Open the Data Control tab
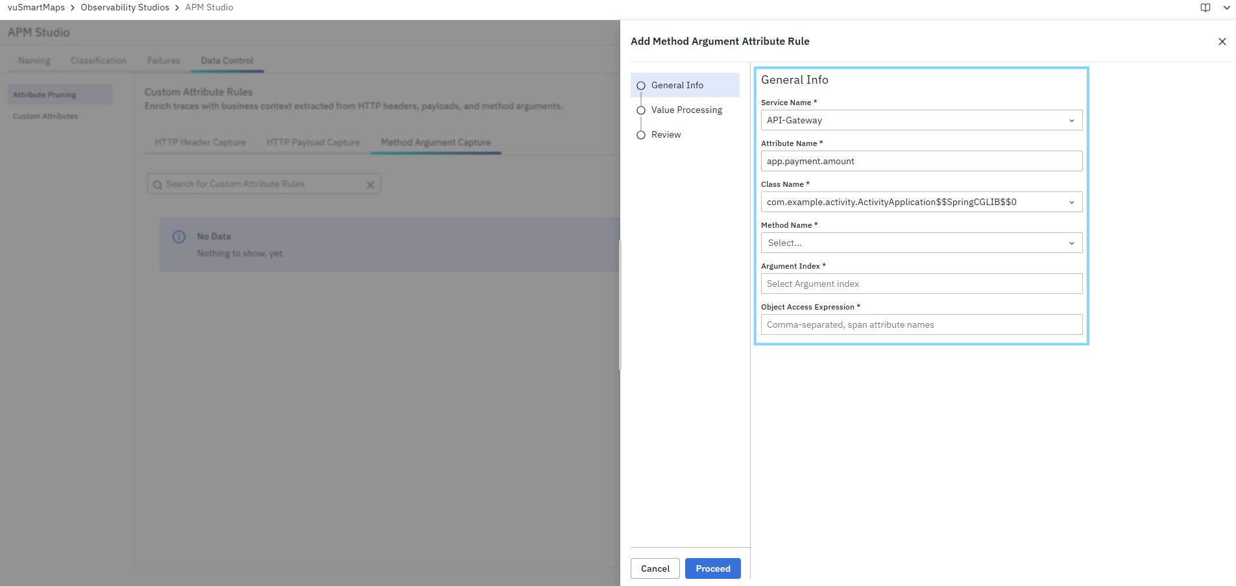This screenshot has width=1236, height=586. tap(227, 60)
